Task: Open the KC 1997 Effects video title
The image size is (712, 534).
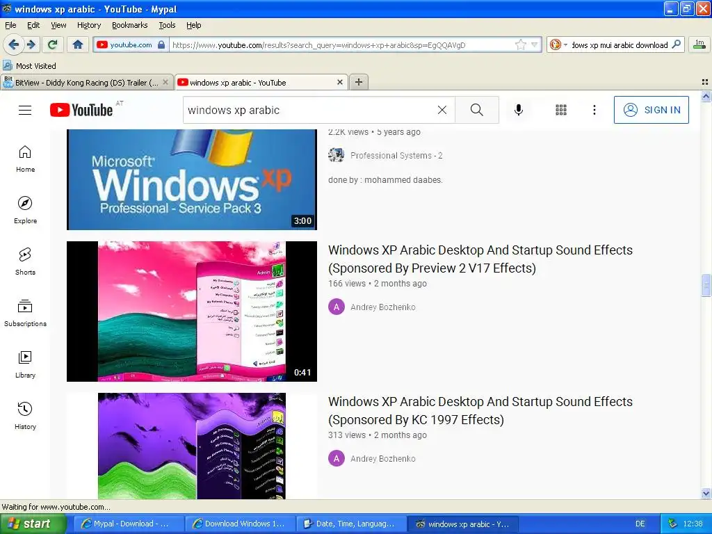Action: 480,410
